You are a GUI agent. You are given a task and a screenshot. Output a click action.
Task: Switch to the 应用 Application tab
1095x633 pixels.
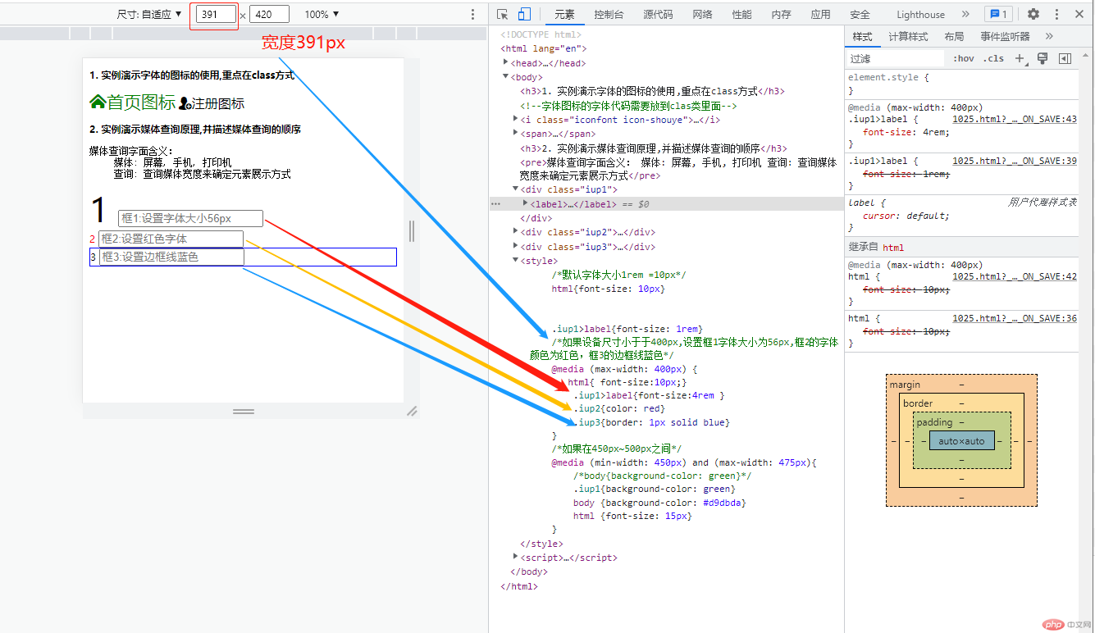point(820,14)
